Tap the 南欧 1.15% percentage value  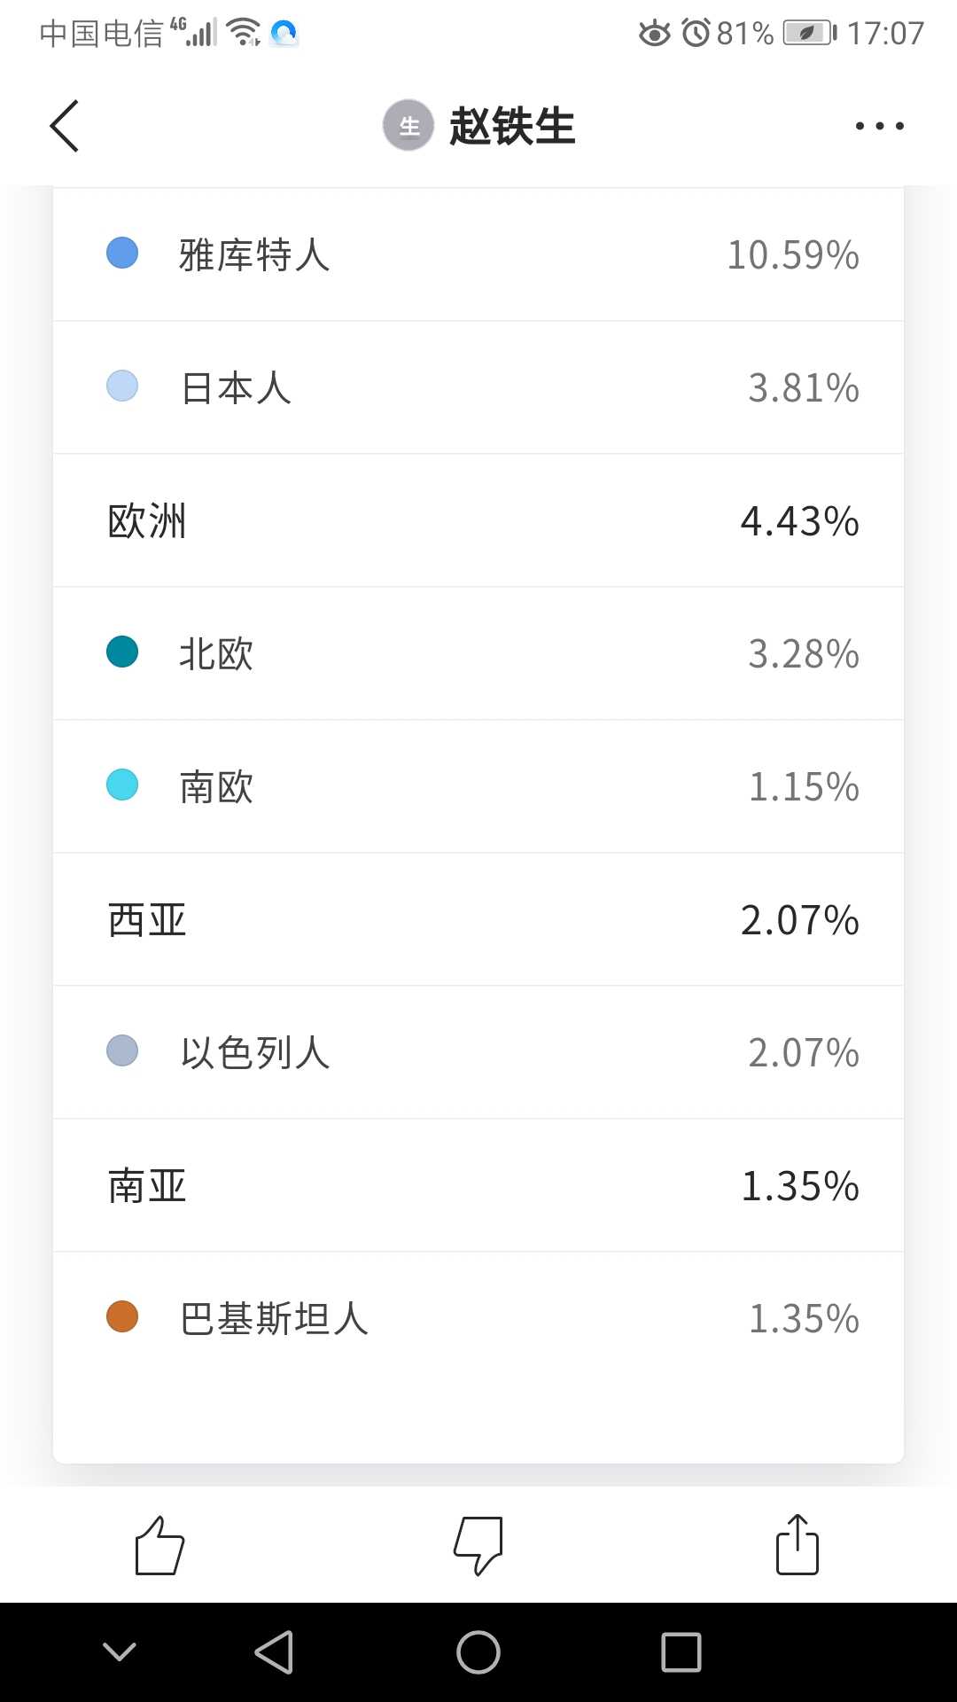click(804, 786)
